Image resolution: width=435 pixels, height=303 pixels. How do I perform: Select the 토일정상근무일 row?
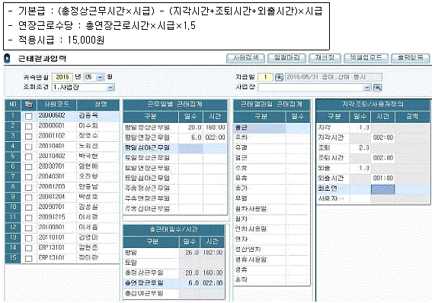click(x=175, y=158)
